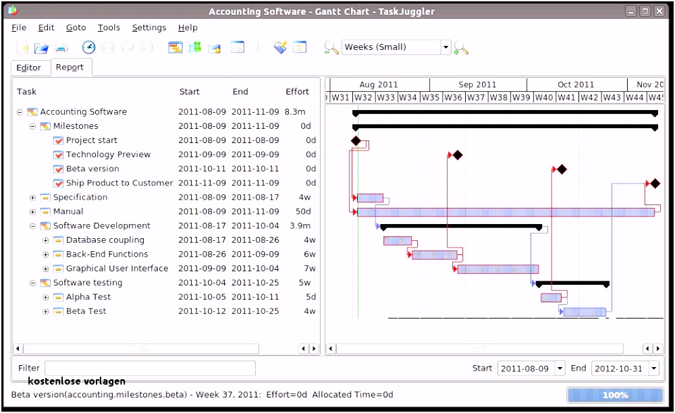
Task: Click the folder with star toolbar icon
Action: (x=215, y=48)
